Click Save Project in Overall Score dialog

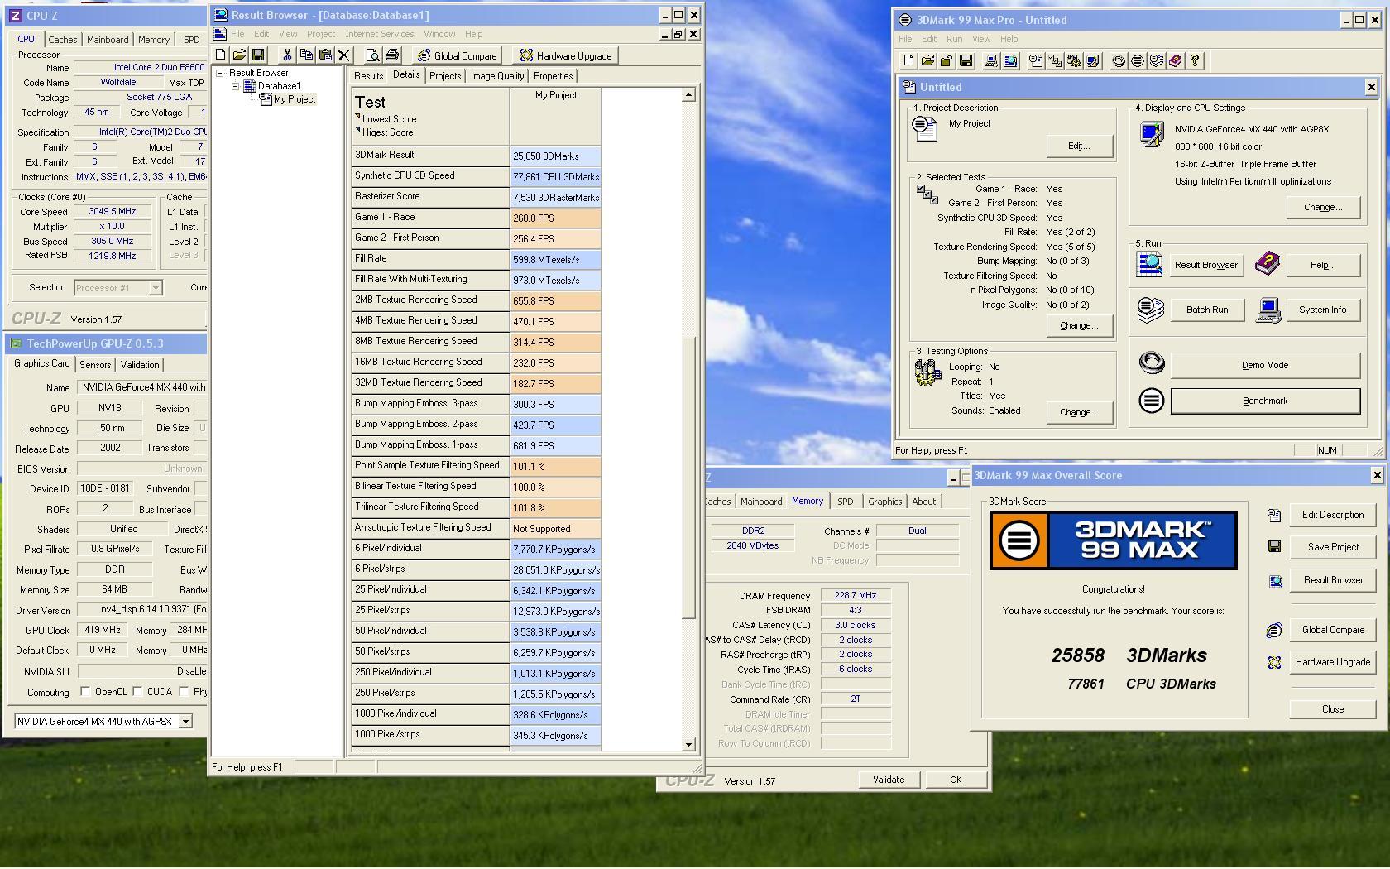1333,547
